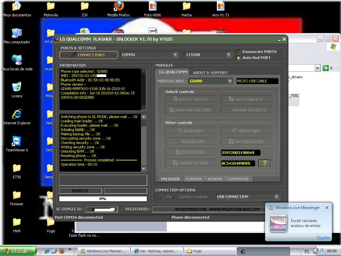Open E730 folder on desktop
Viewport: 341px width, 256px height.
[x=17, y=171]
